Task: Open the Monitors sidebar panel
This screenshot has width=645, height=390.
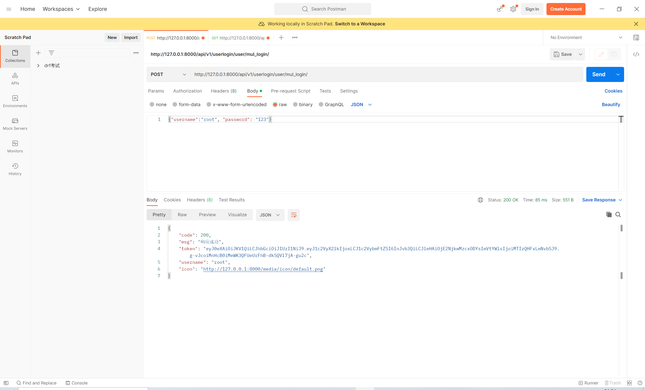Action: [15, 147]
